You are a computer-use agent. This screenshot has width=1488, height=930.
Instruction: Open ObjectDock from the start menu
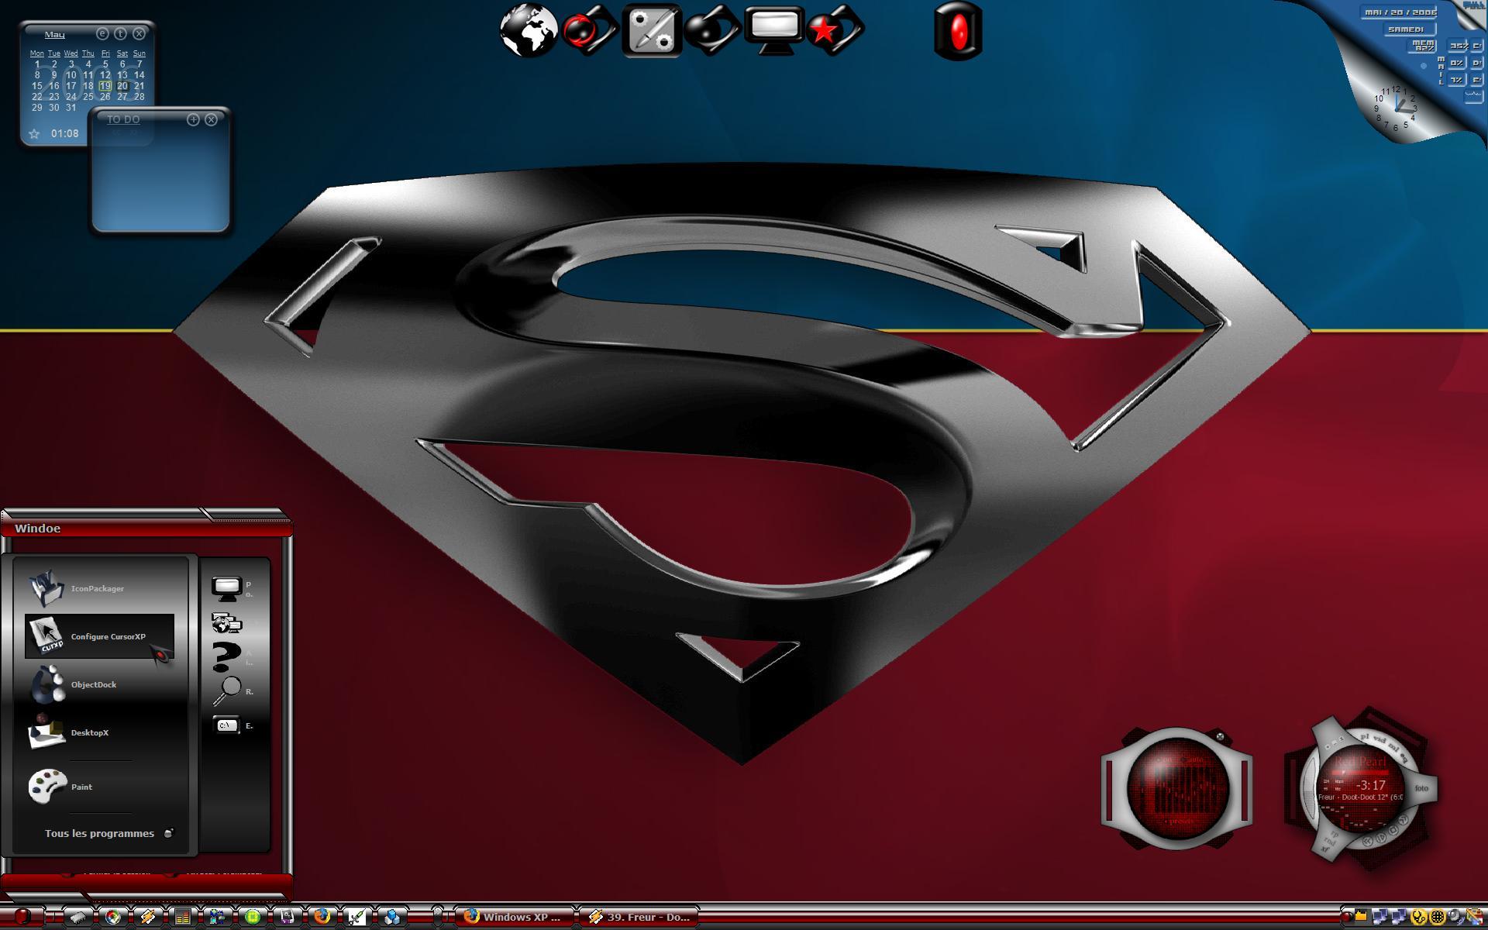coord(94,684)
